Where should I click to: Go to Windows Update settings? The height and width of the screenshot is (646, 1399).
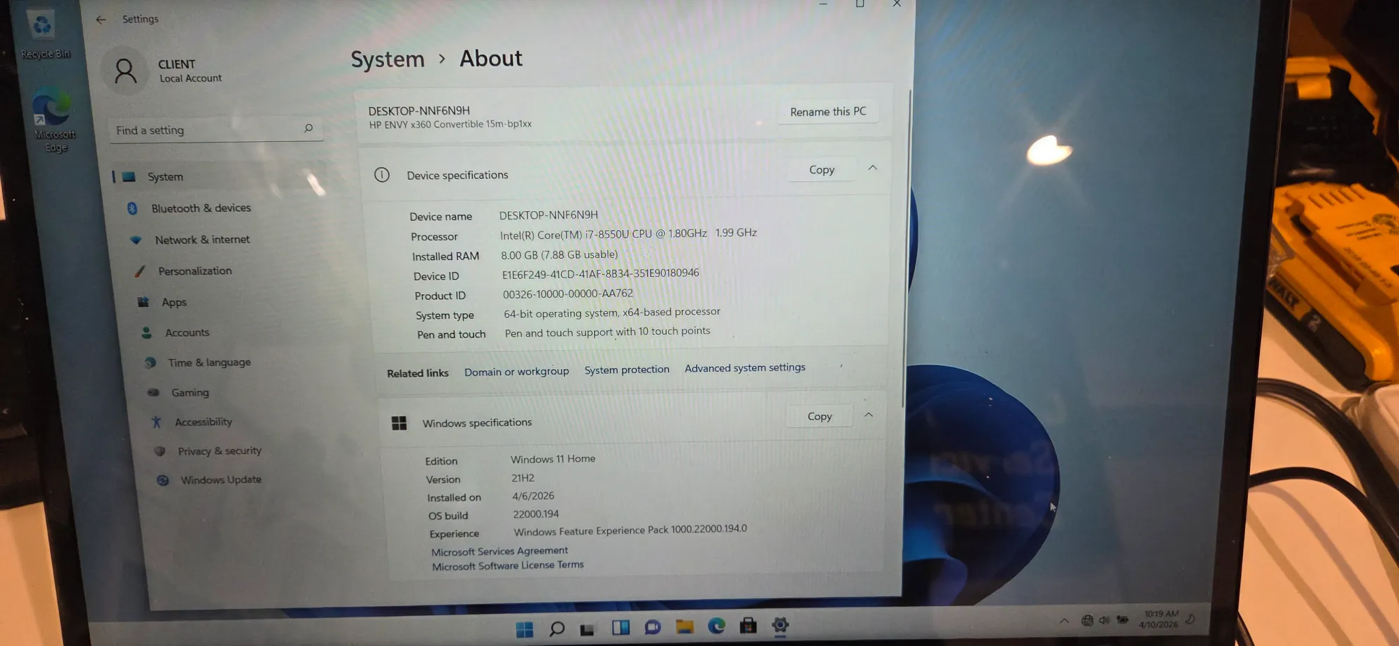(220, 480)
